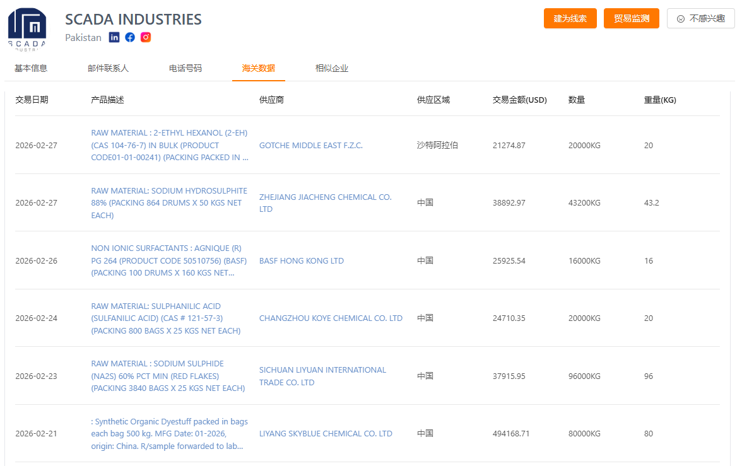Image resolution: width=742 pixels, height=466 pixels.
Task: Select the date 2026-02-24
Action: coord(36,318)
